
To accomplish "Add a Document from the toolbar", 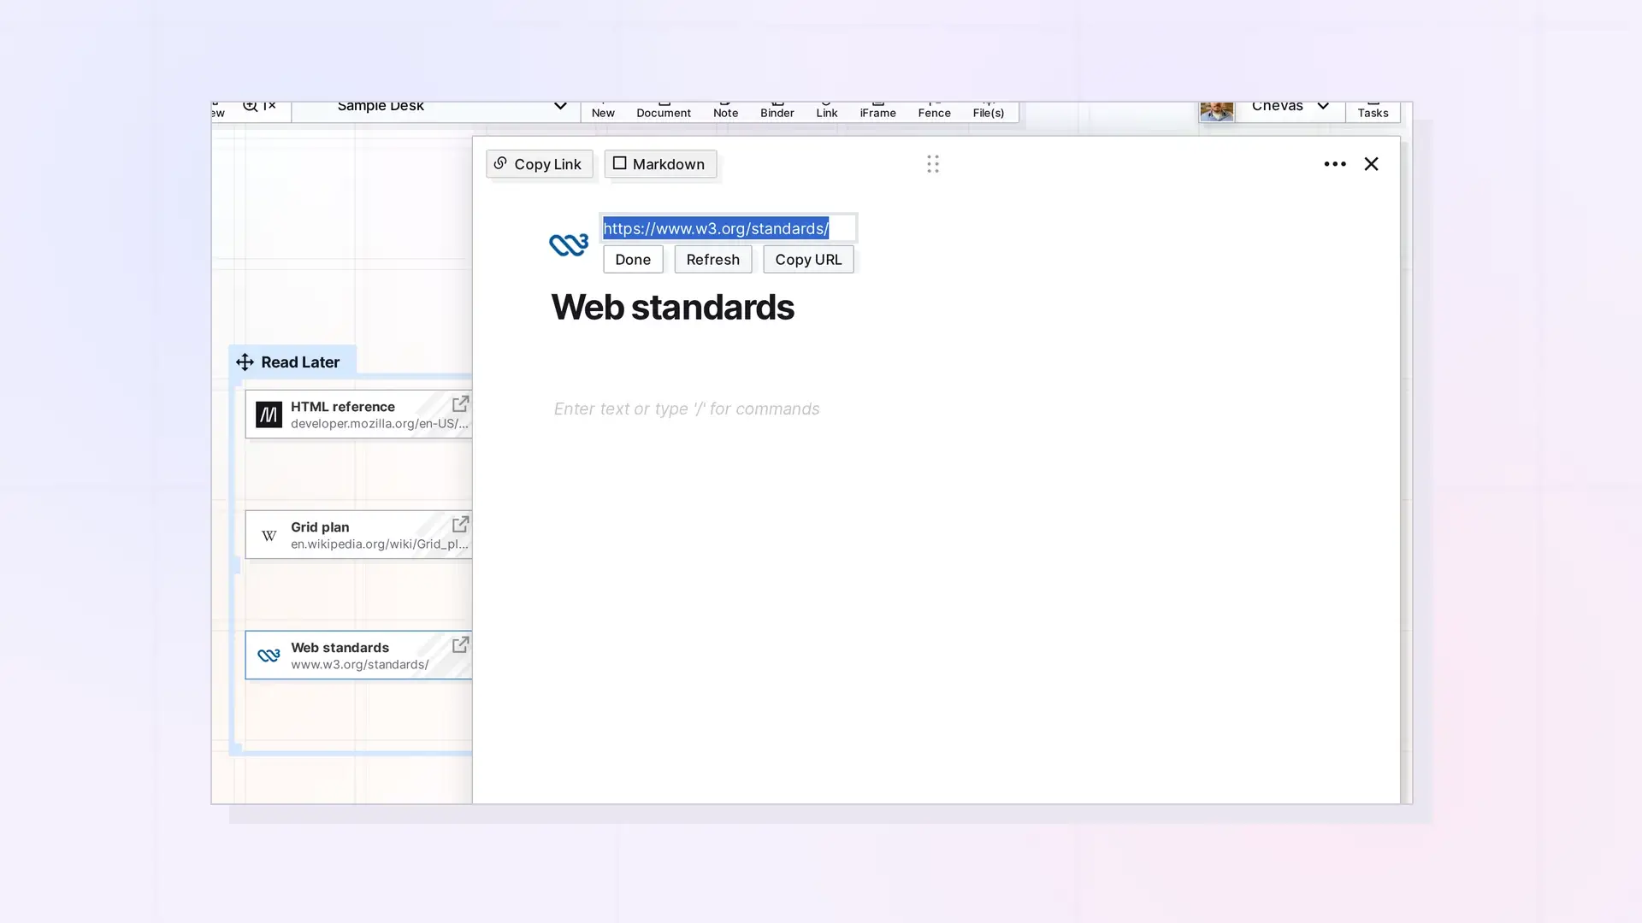I will tap(663, 111).
